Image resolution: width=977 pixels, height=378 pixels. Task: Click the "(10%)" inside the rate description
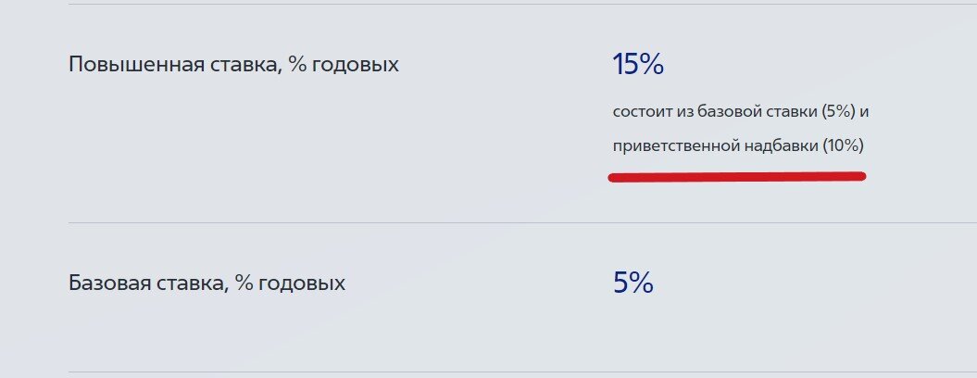tap(843, 146)
